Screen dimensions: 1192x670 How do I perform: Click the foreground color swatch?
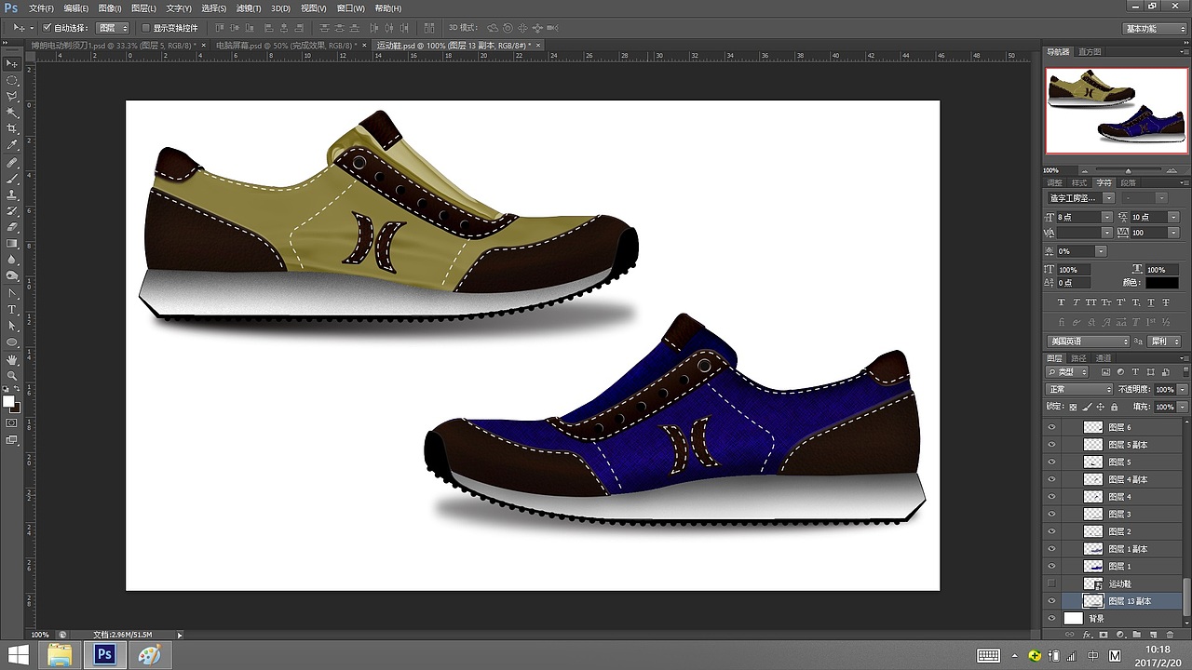pyautogui.click(x=8, y=401)
